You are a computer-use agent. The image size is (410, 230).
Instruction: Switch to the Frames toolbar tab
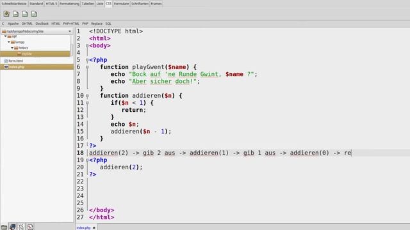pyautogui.click(x=156, y=4)
